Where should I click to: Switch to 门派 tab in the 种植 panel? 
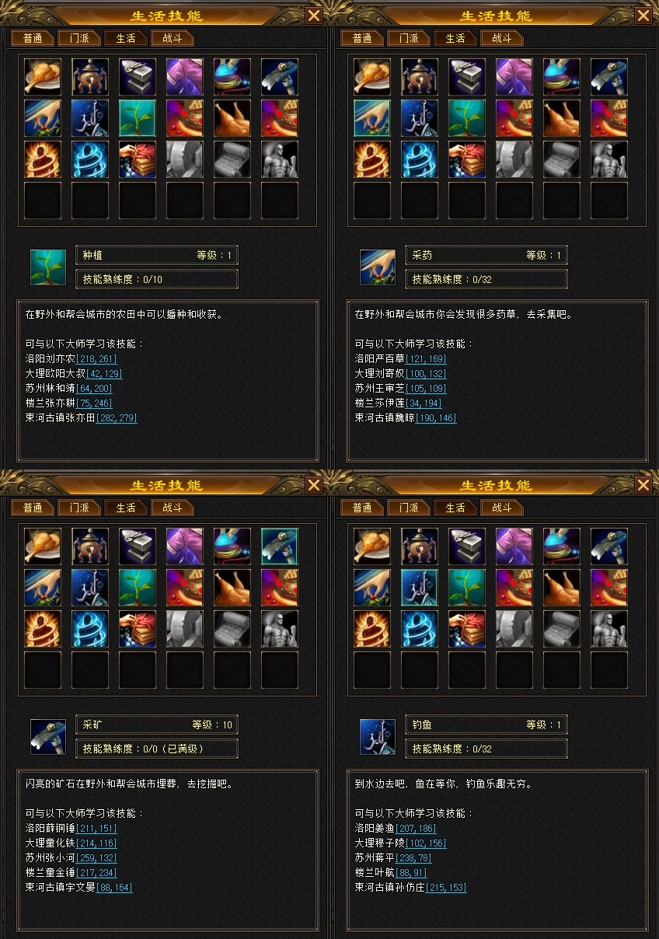click(x=78, y=38)
